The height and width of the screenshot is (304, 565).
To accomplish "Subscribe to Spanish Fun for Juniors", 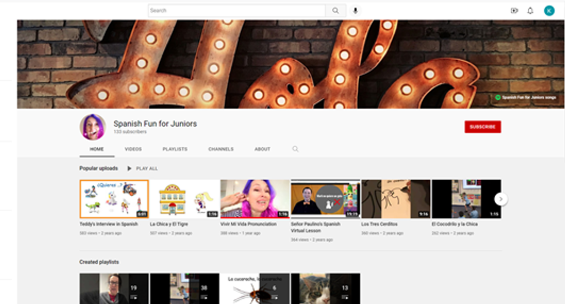I will pyautogui.click(x=483, y=127).
